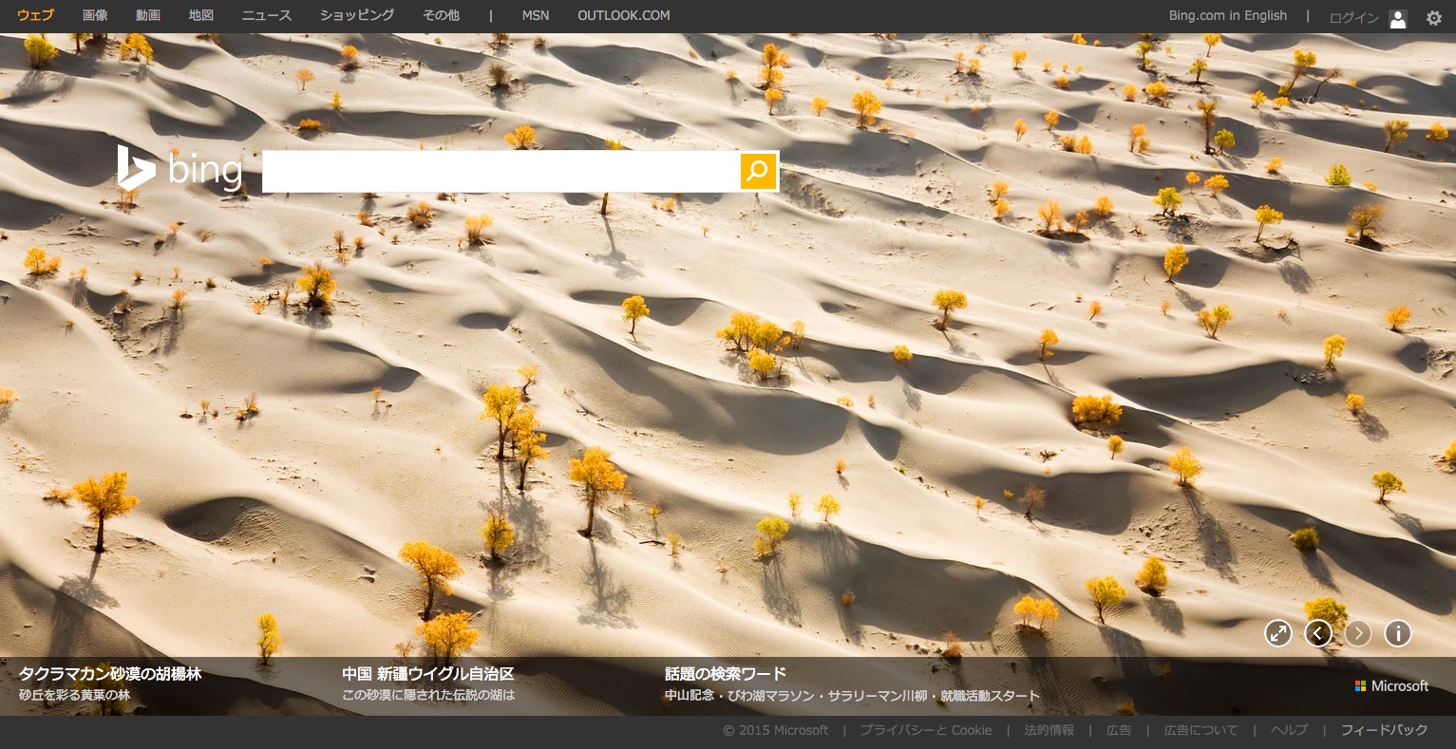
Task: Expand the その他 (More) menu
Action: [x=441, y=16]
